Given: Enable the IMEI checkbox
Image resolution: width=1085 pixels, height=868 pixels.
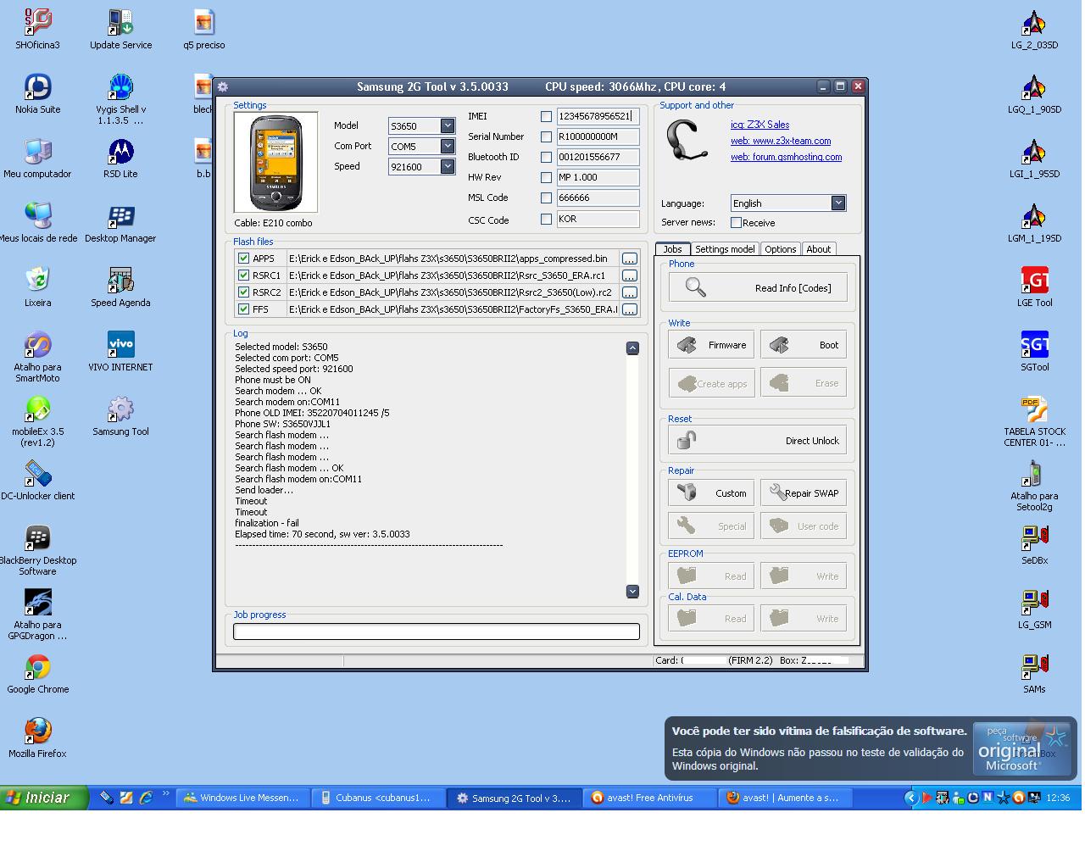Looking at the screenshot, I should pos(546,116).
